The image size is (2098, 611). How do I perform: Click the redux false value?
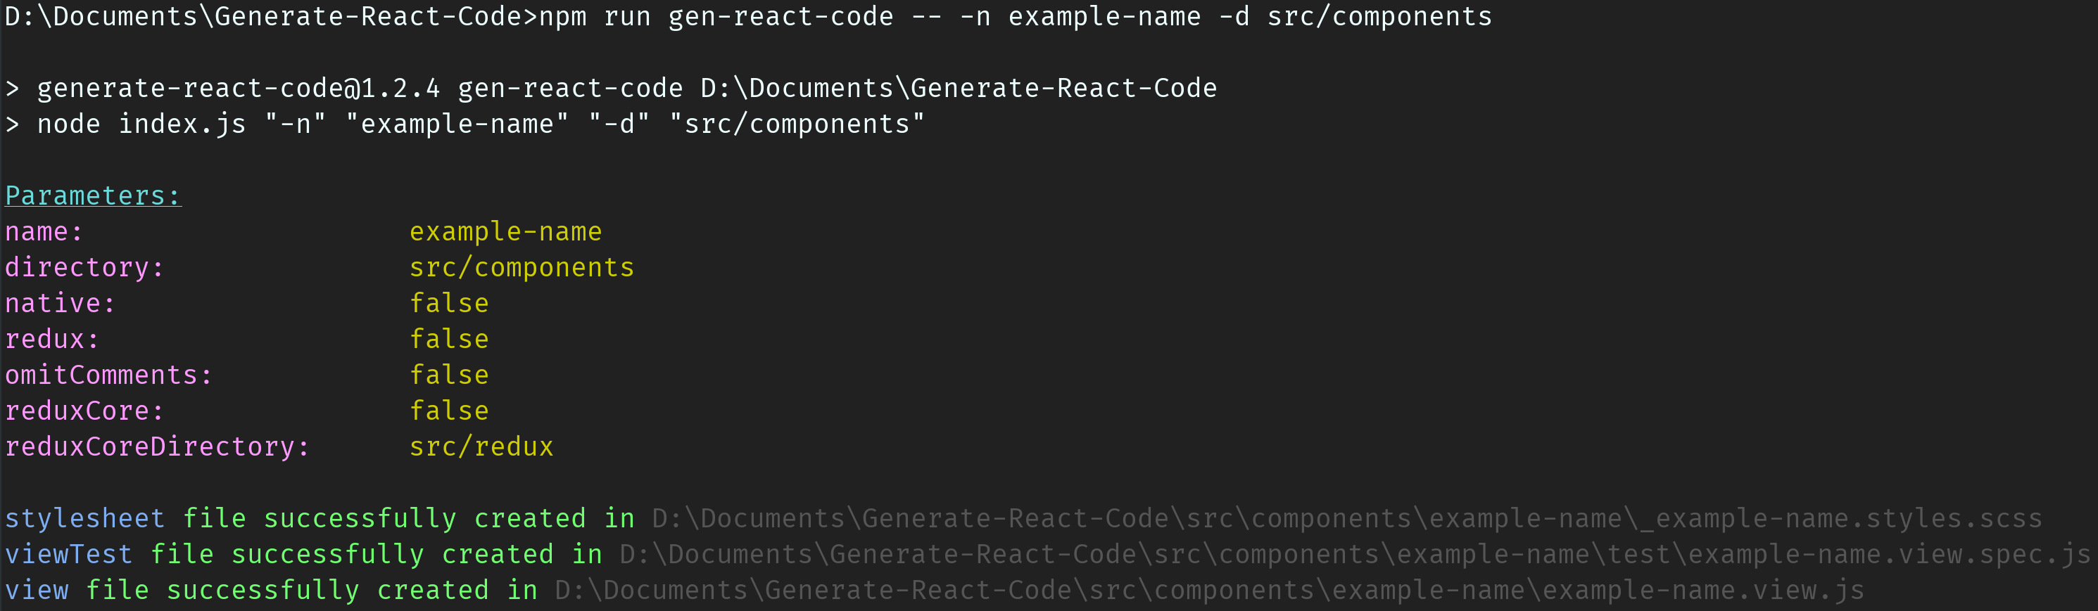click(450, 340)
